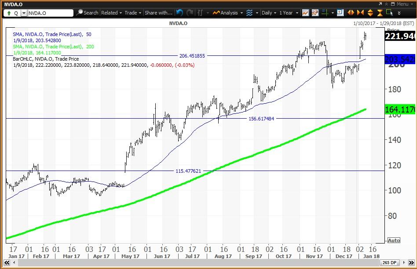Click the add-pane plus icon
This screenshot has height=269, width=417.
340,12
